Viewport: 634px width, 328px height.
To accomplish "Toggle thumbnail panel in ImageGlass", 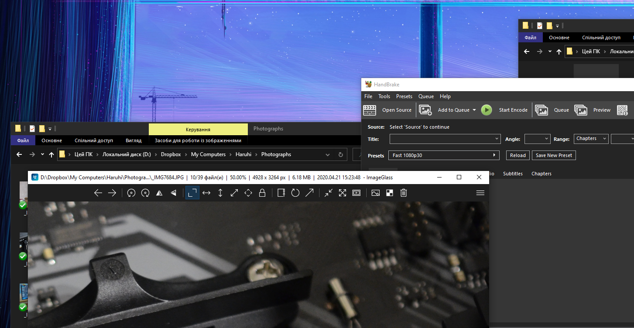I will tap(376, 193).
